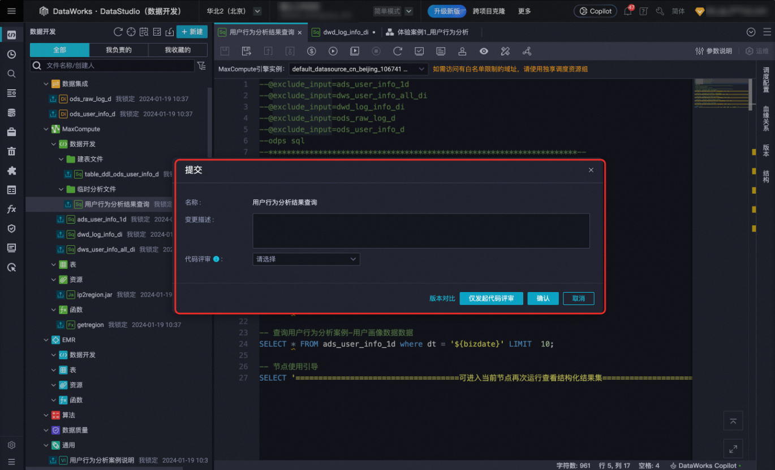Click the reload icon in editor toolbar
The image size is (775, 470).
[398, 51]
